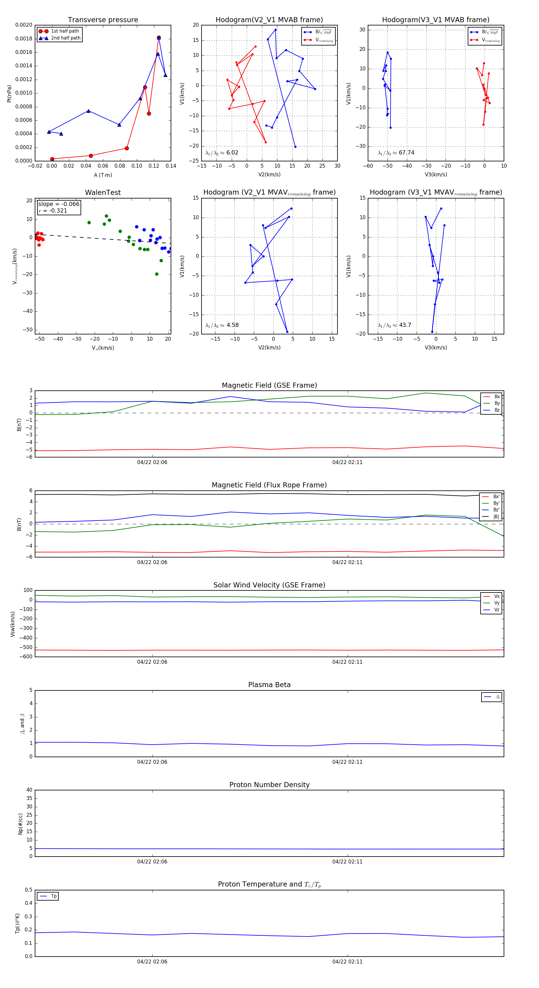Click the "VA(km/s)" x-axis label on WalenTest
The height and width of the screenshot is (988, 539).
pyautogui.click(x=103, y=348)
